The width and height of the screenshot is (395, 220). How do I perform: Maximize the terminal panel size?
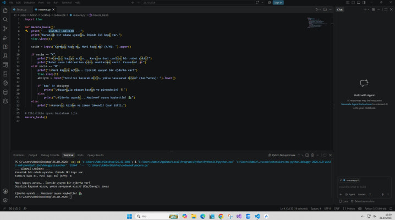click(x=325, y=155)
